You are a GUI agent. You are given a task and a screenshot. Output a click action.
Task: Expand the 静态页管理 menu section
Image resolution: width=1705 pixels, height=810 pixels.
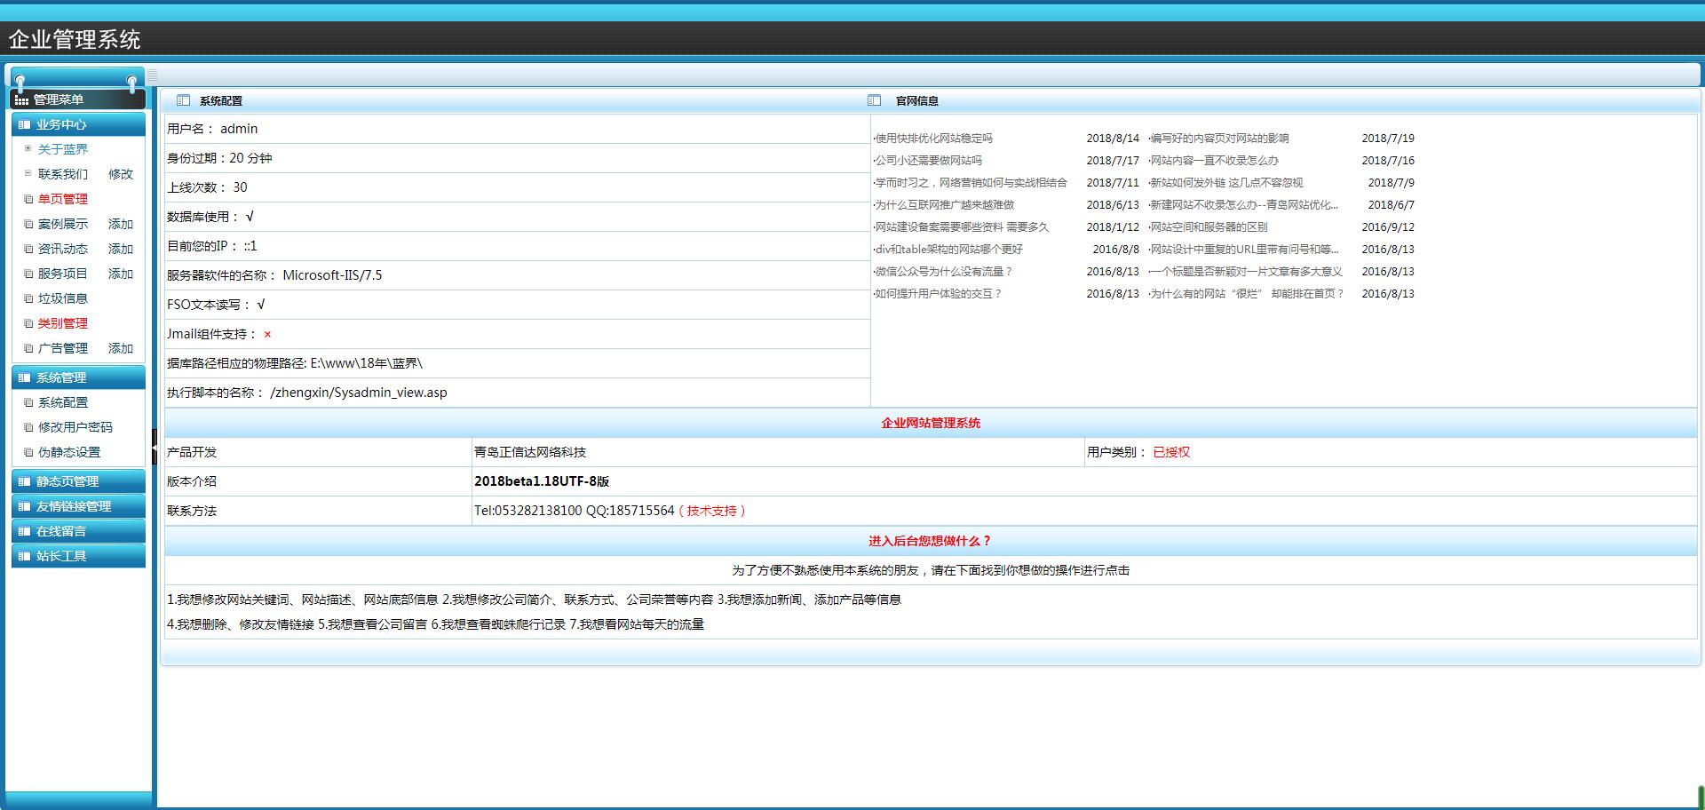point(78,481)
